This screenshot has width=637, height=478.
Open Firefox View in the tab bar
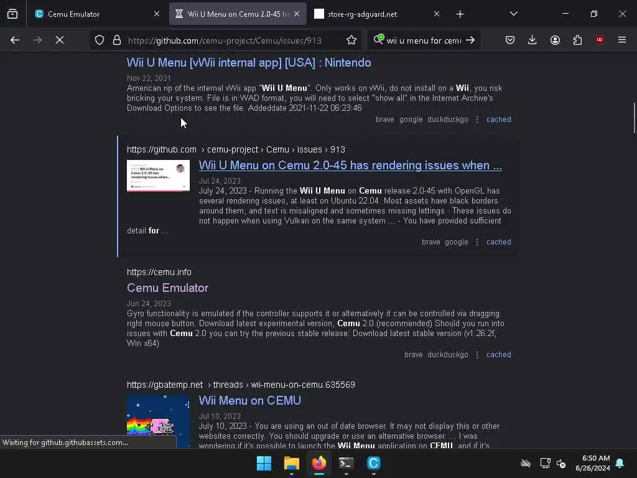coord(12,14)
